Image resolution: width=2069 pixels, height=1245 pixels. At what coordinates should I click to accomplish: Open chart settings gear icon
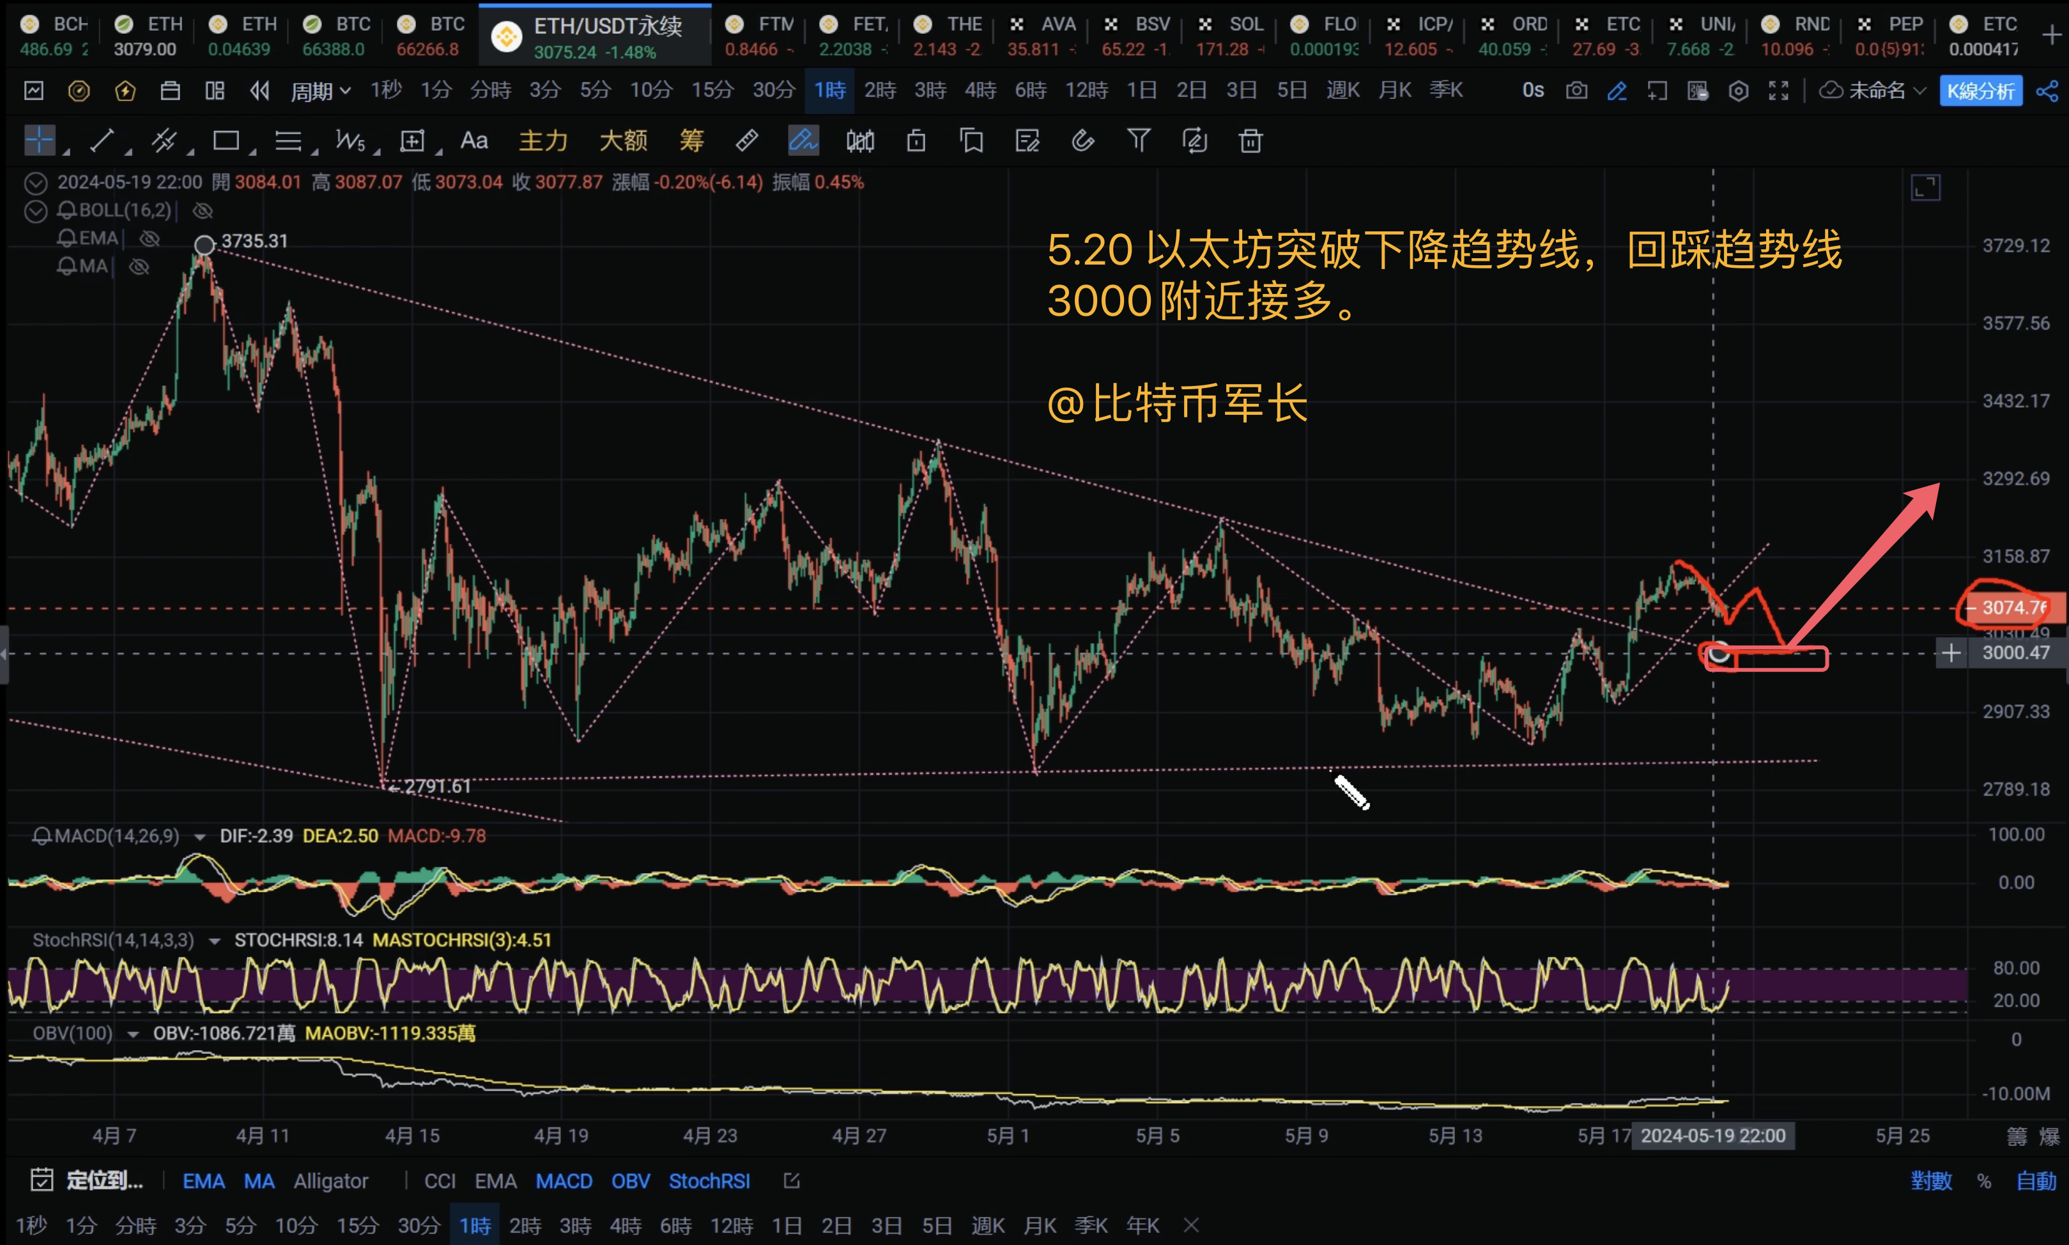click(1739, 89)
